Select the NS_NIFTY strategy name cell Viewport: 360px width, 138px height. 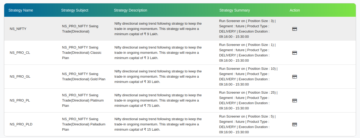(x=18, y=29)
